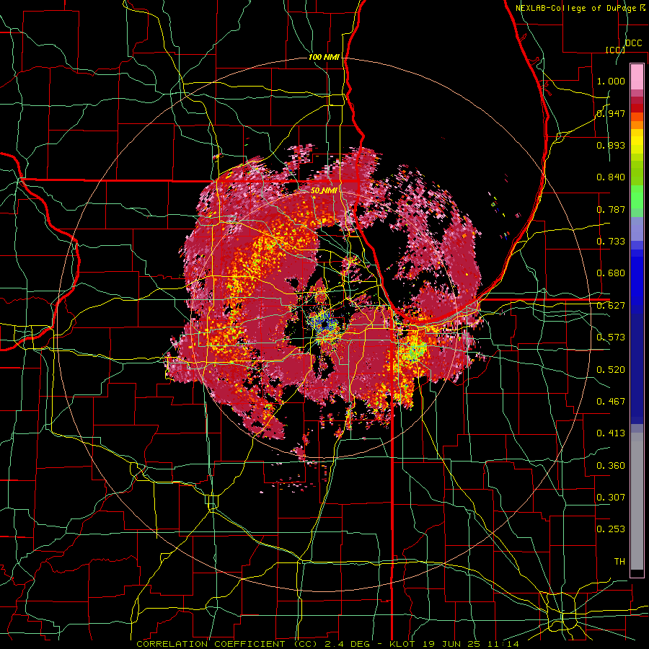649x649 pixels.
Task: Click the TH label on the legend
Action: tap(619, 562)
